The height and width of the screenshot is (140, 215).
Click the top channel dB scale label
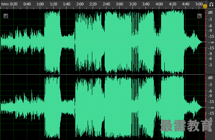210,12
